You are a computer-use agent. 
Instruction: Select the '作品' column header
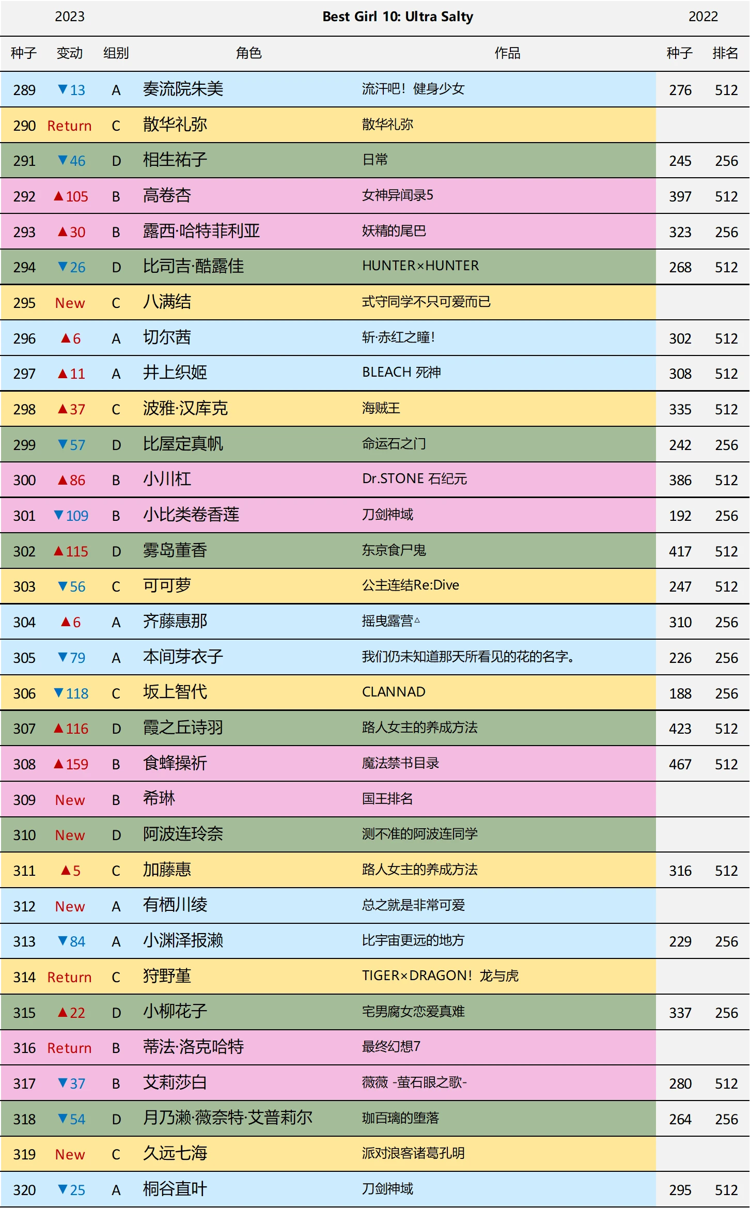507,53
